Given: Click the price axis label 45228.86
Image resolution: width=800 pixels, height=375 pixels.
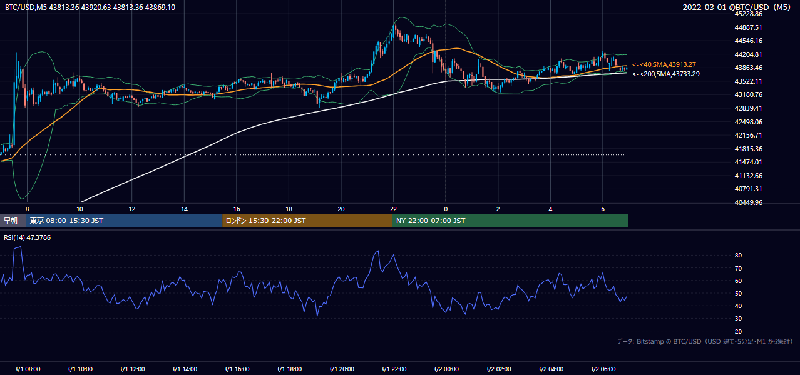Looking at the screenshot, I should point(748,14).
